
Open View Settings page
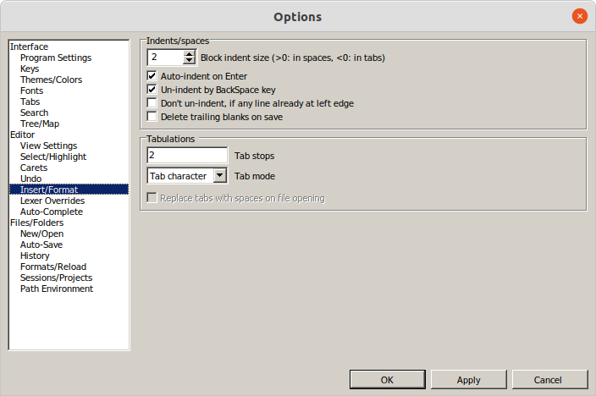click(x=48, y=146)
